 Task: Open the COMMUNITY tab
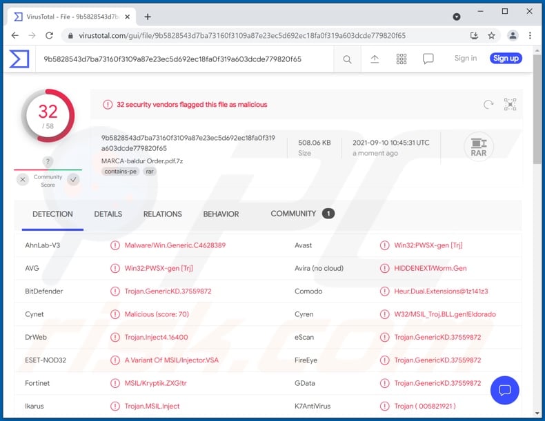click(x=302, y=214)
